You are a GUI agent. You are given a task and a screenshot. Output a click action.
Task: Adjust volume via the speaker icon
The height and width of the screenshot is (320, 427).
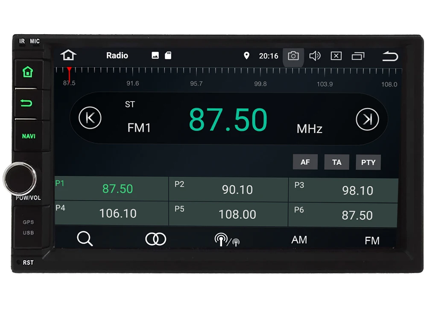[315, 56]
